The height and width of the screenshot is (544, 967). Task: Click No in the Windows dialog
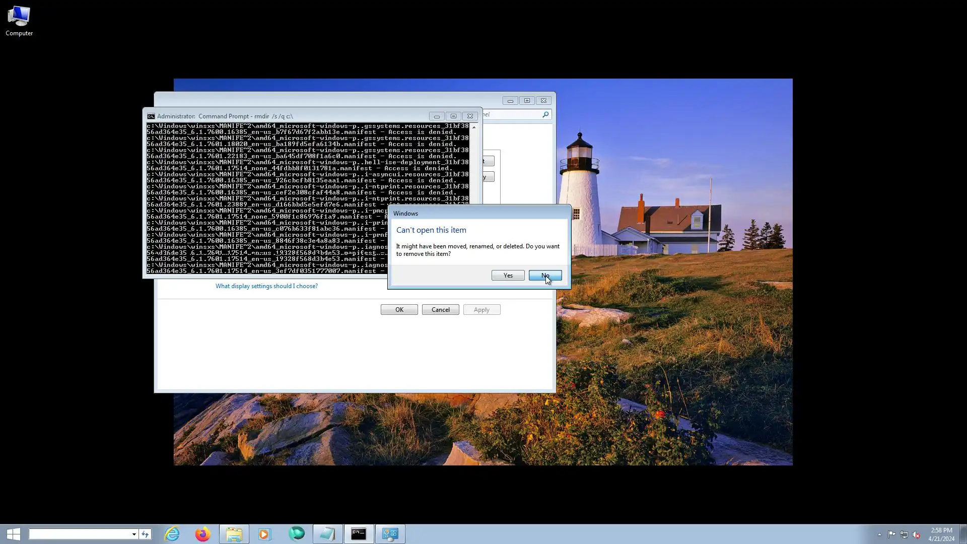tap(545, 276)
